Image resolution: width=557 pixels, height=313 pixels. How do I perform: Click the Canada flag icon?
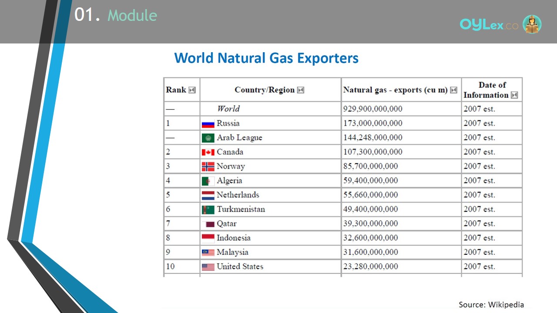208,152
